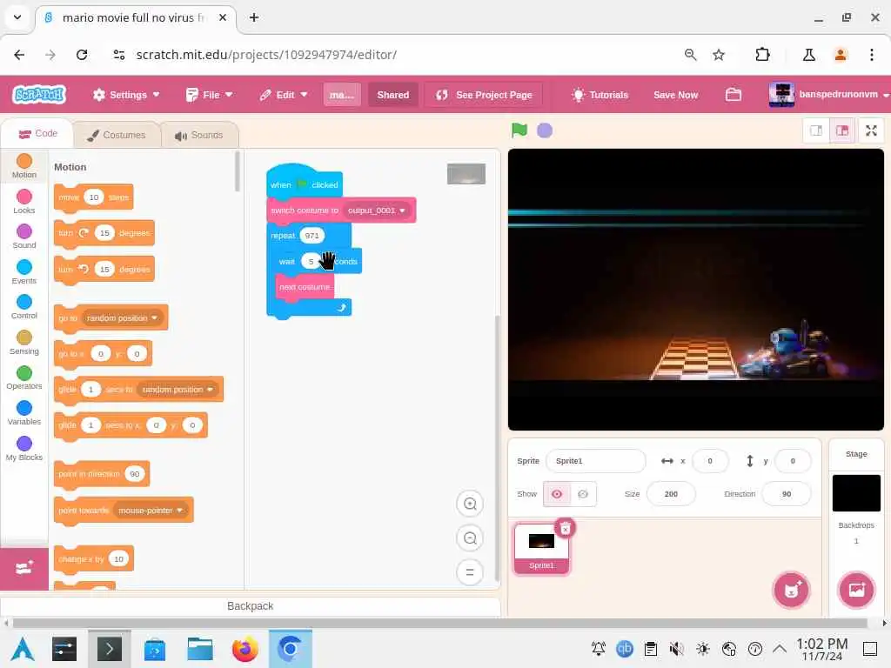Reload the browser page
The width and height of the screenshot is (891, 668).
coord(82,55)
